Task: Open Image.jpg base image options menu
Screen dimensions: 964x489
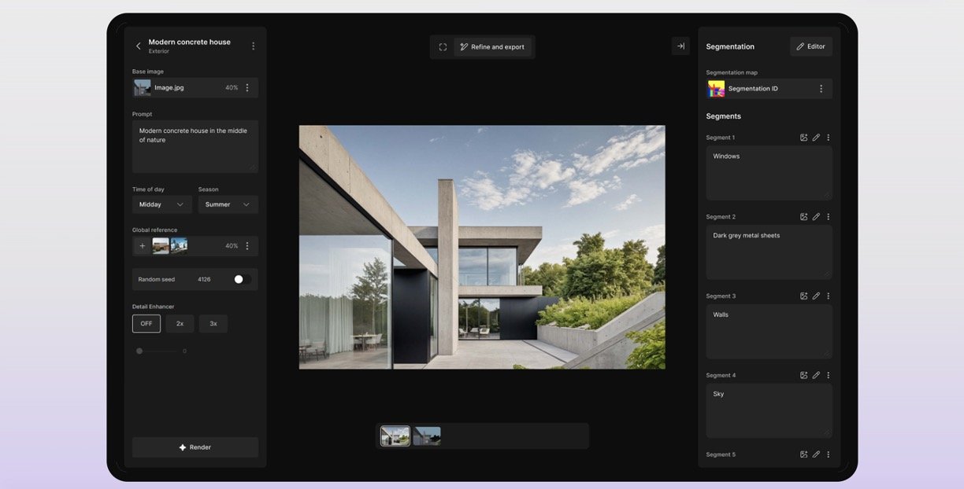Action: 247,88
